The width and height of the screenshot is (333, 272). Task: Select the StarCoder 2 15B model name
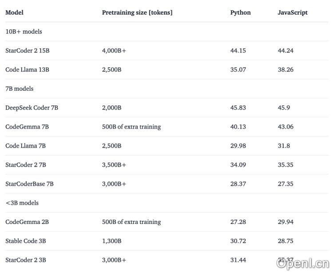pos(28,51)
